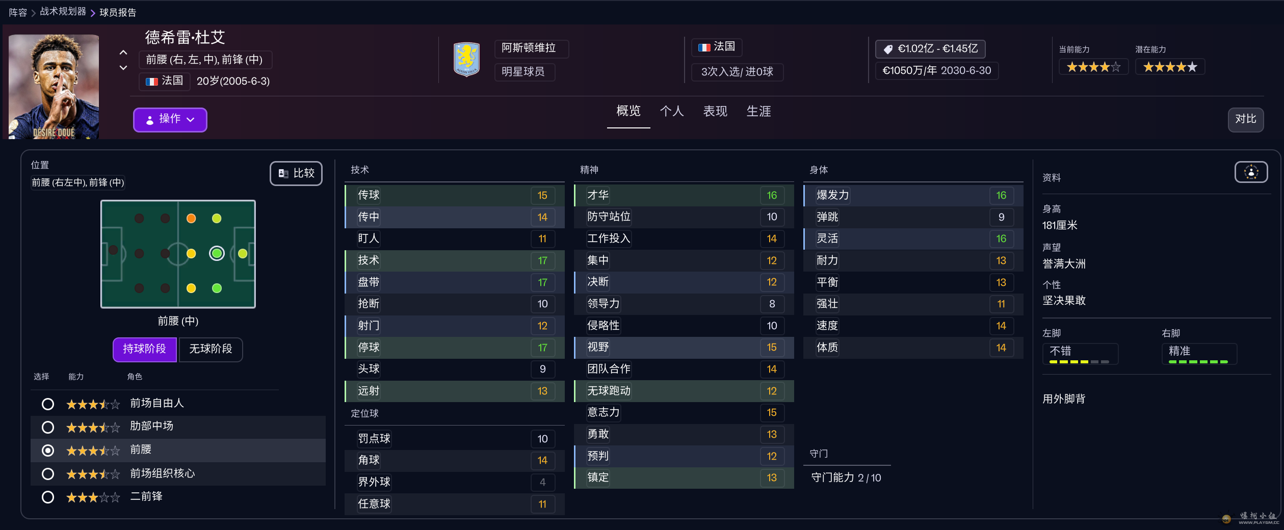The image size is (1284, 530).
Task: Click the customize profile panel icon
Action: [x=1250, y=172]
